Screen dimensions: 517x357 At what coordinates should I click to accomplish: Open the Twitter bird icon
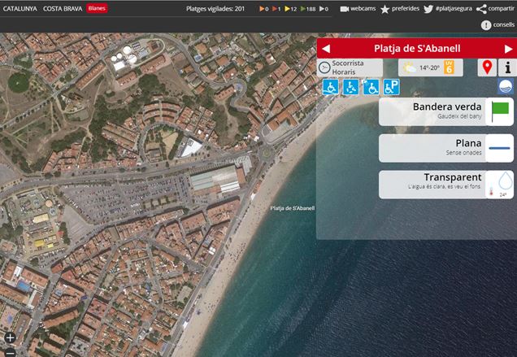pos(428,9)
